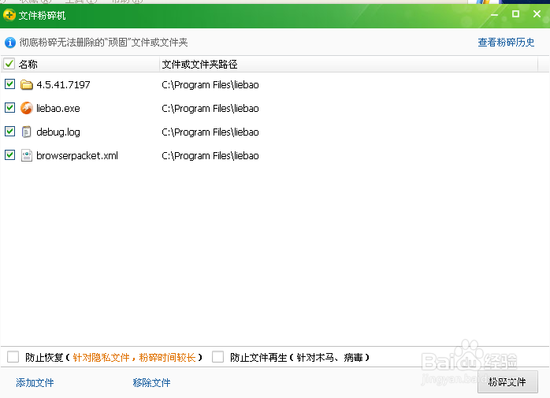This screenshot has width=550, height=398.
Task: Click the 移除文件 link
Action: (x=151, y=382)
